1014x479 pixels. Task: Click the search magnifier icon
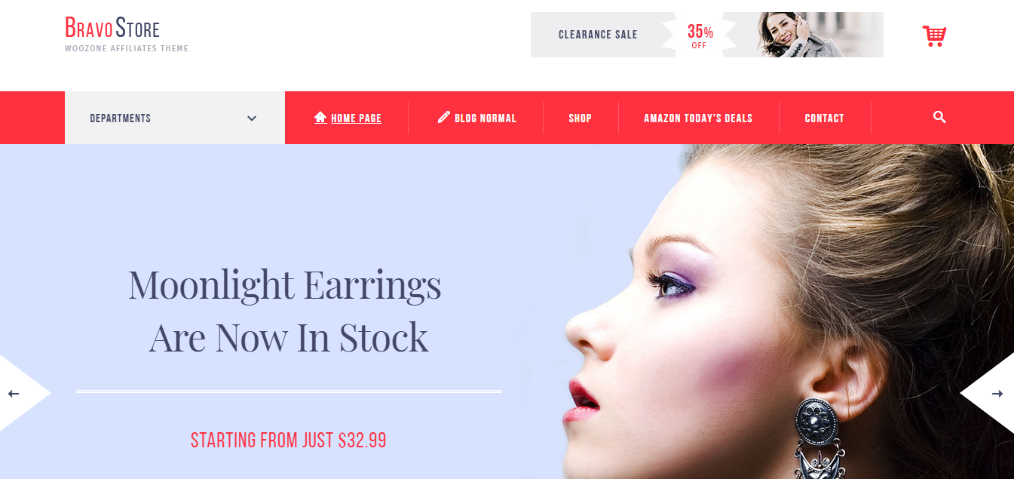939,117
